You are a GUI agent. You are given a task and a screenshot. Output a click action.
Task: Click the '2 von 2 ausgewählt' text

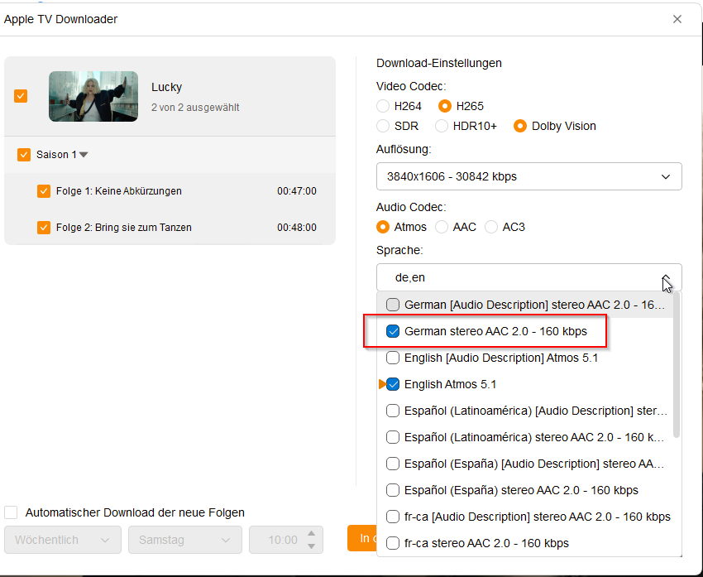click(x=195, y=108)
